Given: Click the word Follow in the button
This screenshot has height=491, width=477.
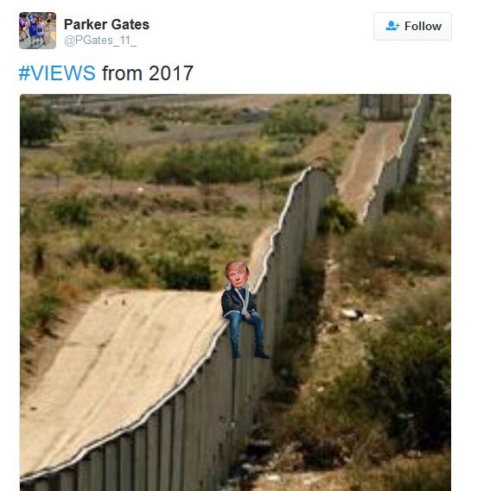Looking at the screenshot, I should click(423, 26).
